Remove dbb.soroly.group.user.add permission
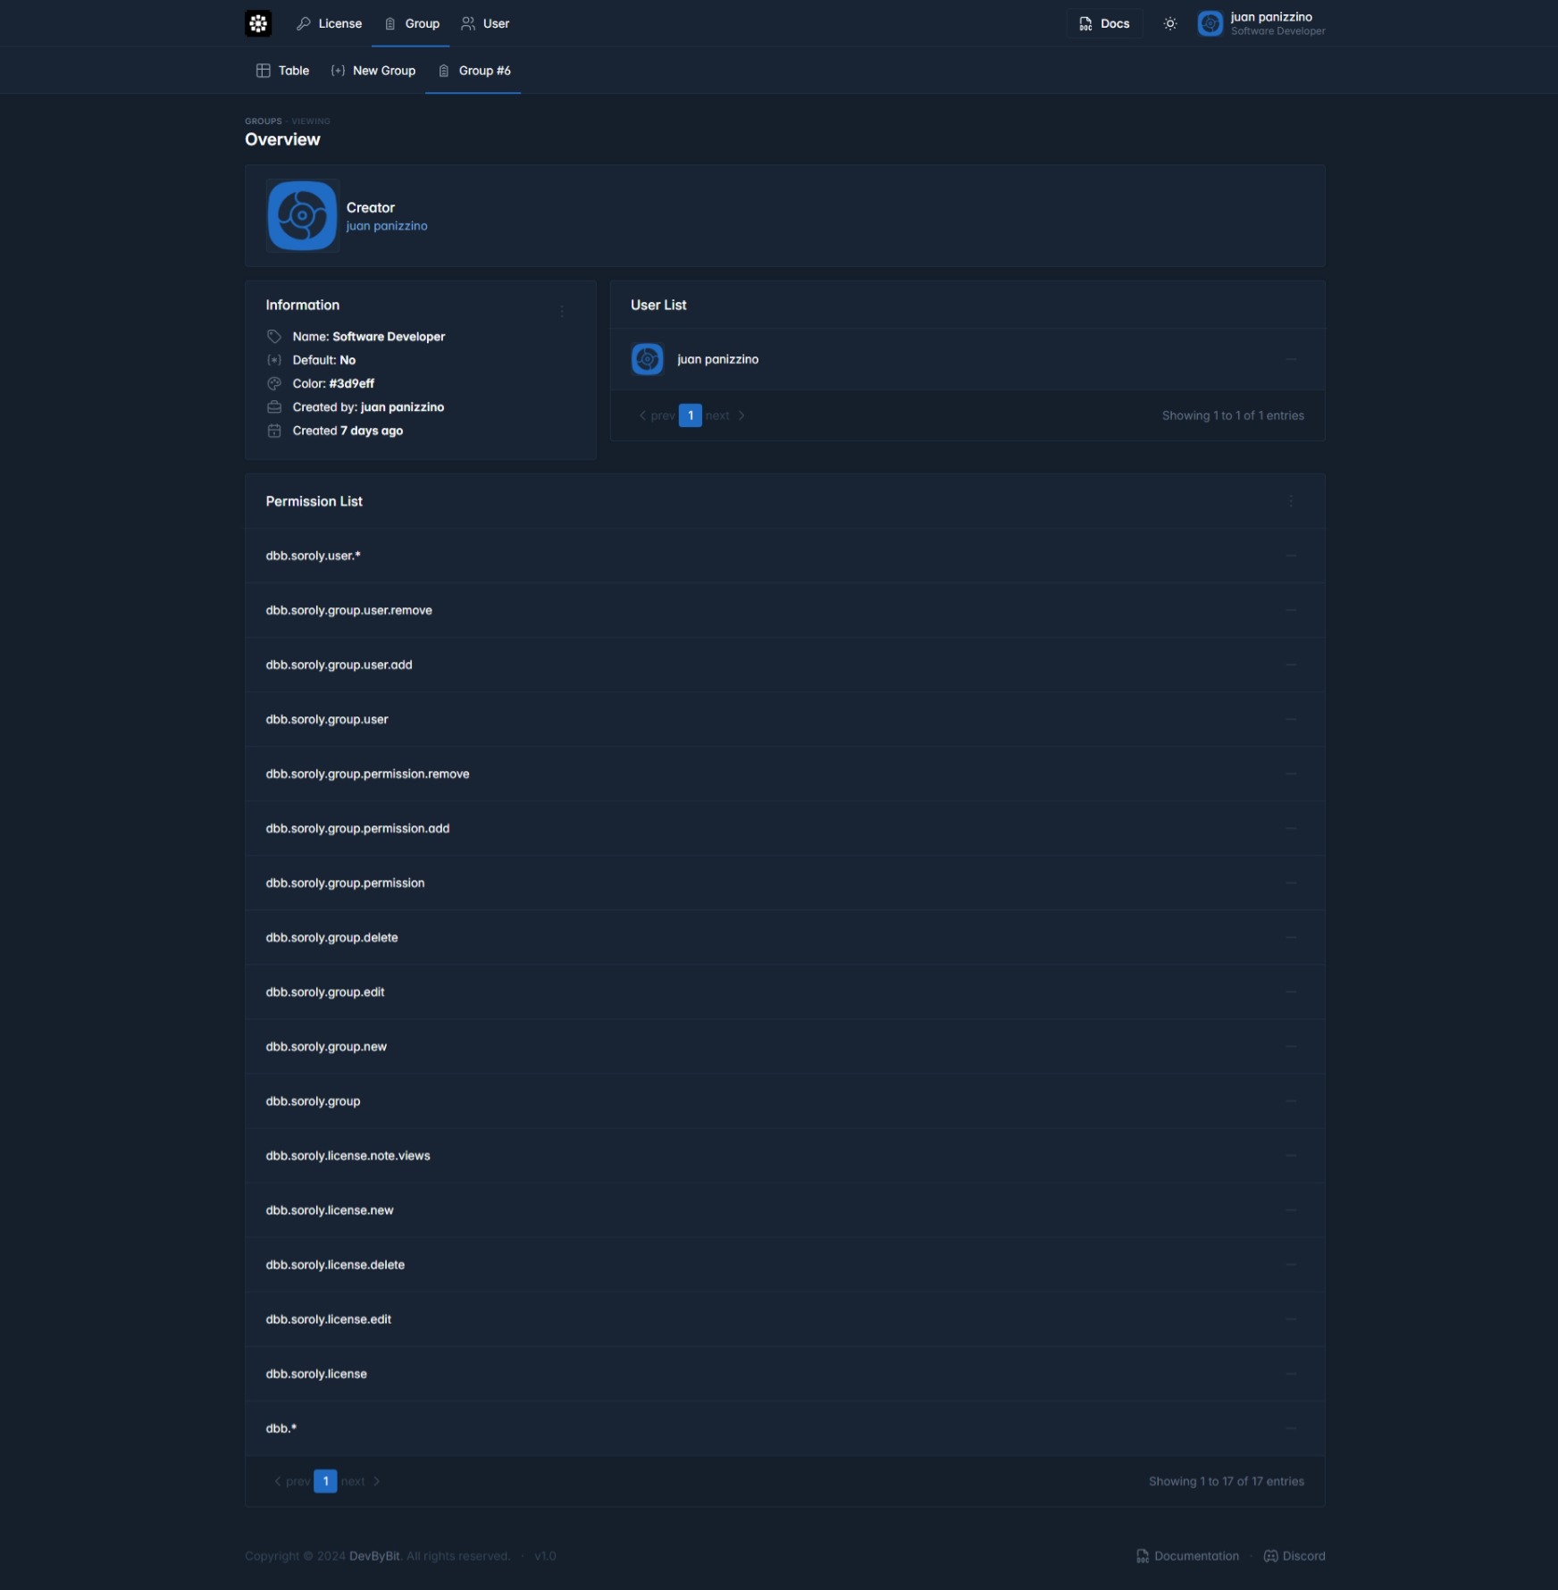The height and width of the screenshot is (1590, 1558). click(1291, 665)
